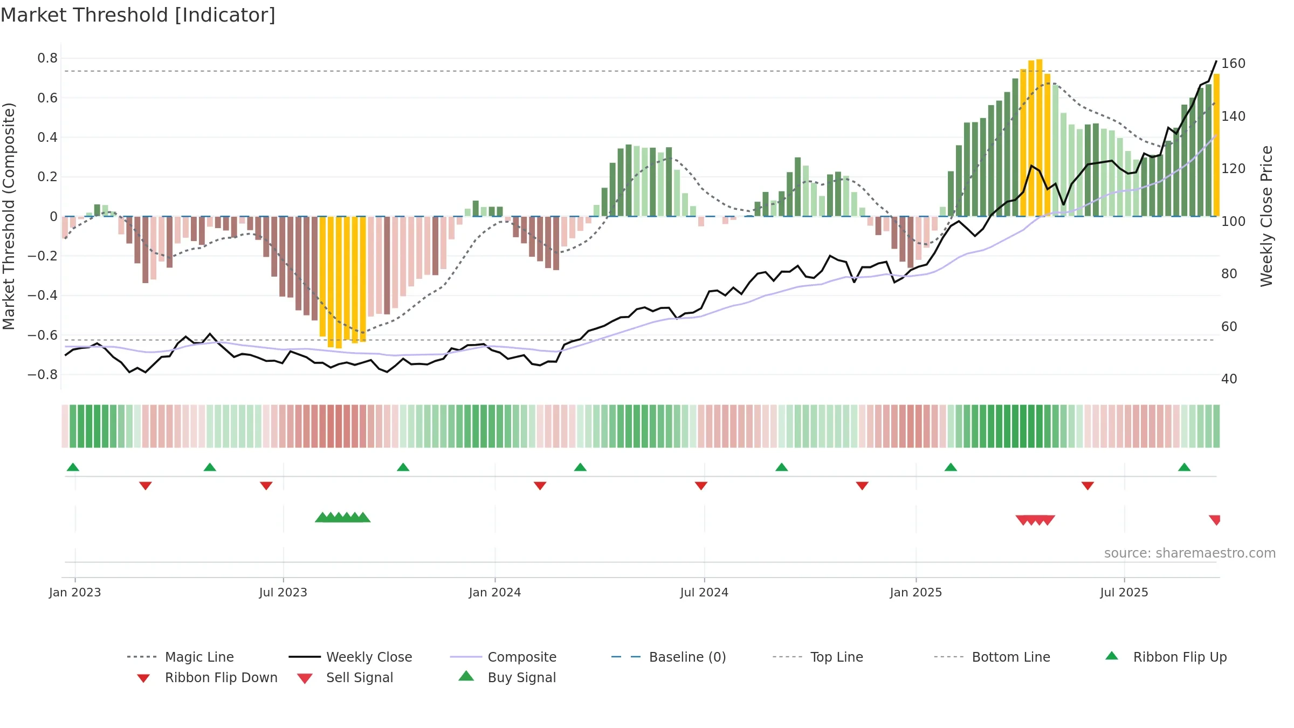Click the Ribbon Flip Up marker near Mar 2024
1294x728 pixels.
(x=580, y=467)
